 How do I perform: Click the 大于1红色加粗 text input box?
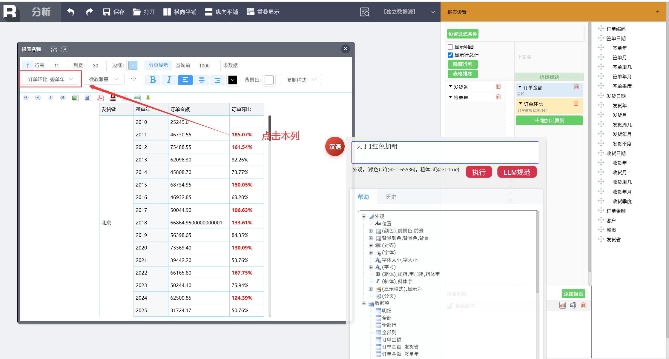(445, 152)
